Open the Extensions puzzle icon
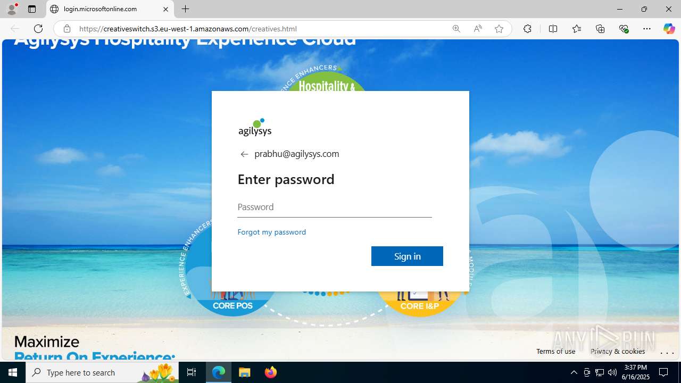The image size is (681, 383). pyautogui.click(x=527, y=29)
